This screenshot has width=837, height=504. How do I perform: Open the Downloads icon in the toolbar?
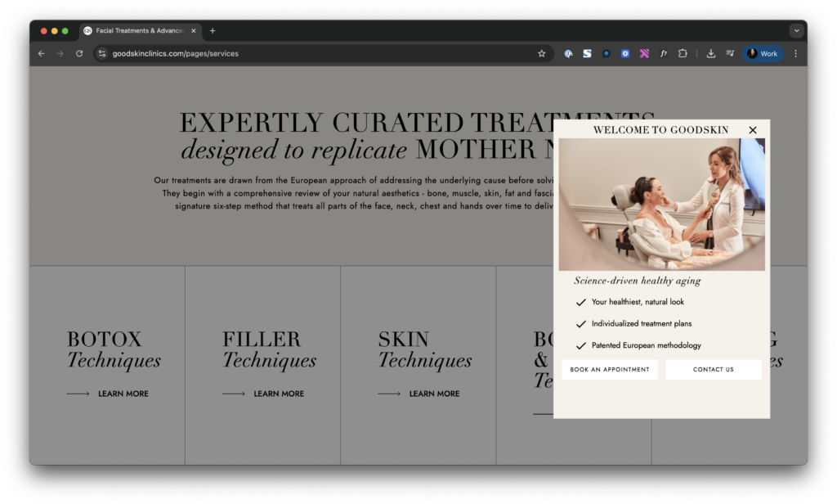pos(710,53)
